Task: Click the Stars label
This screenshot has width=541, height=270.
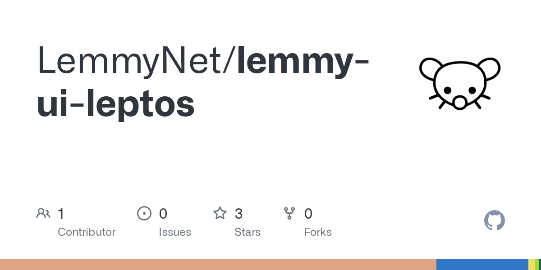Action: (248, 232)
